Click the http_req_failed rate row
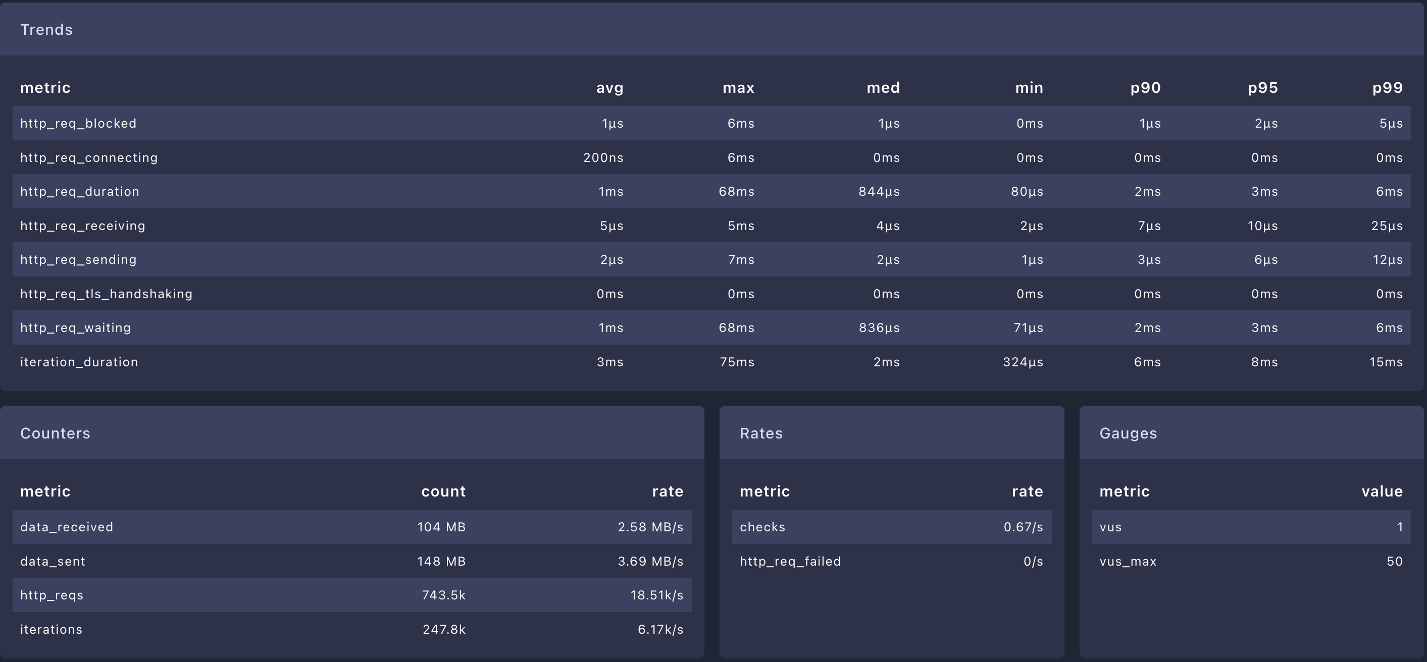The image size is (1427, 662). point(892,561)
